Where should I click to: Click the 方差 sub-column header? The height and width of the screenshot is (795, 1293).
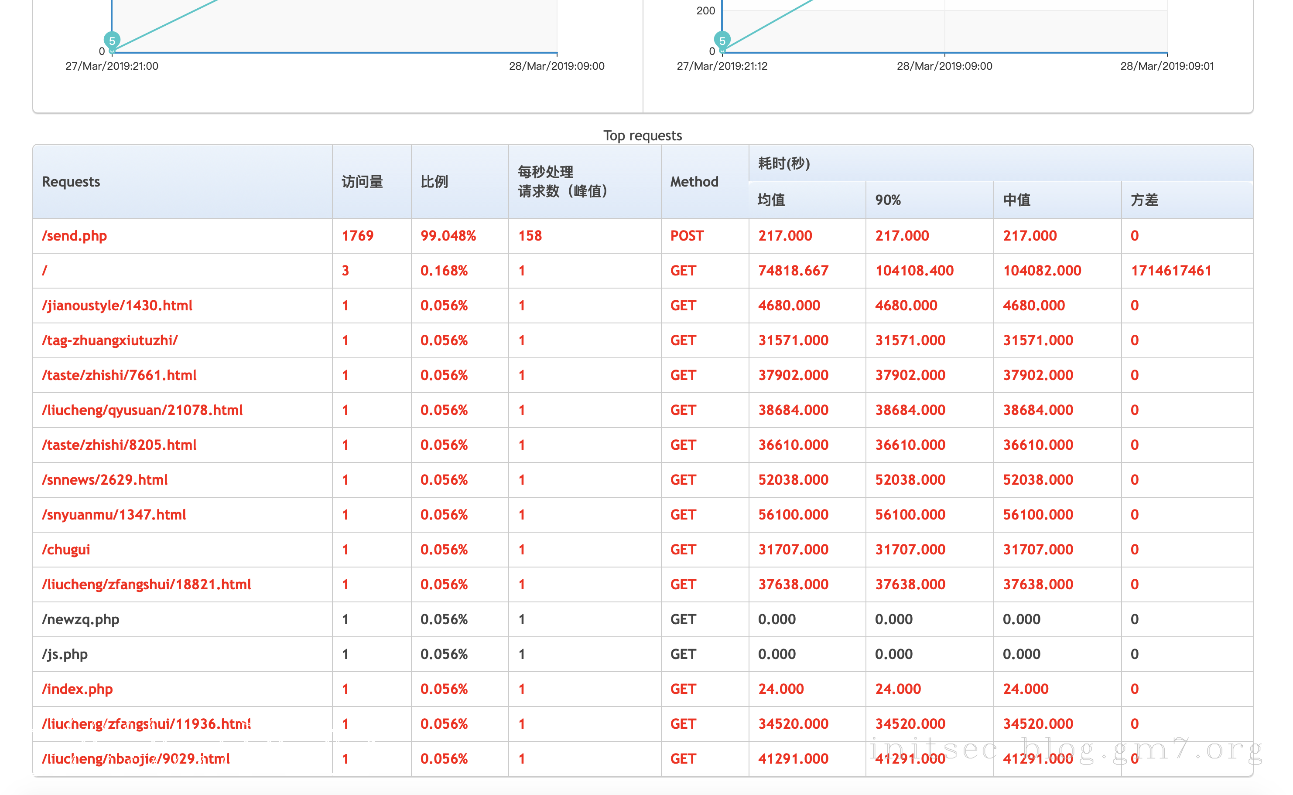tap(1144, 200)
